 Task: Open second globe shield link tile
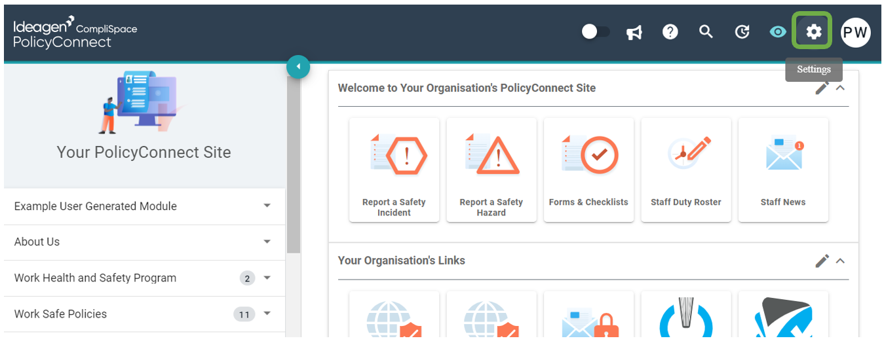point(491,315)
